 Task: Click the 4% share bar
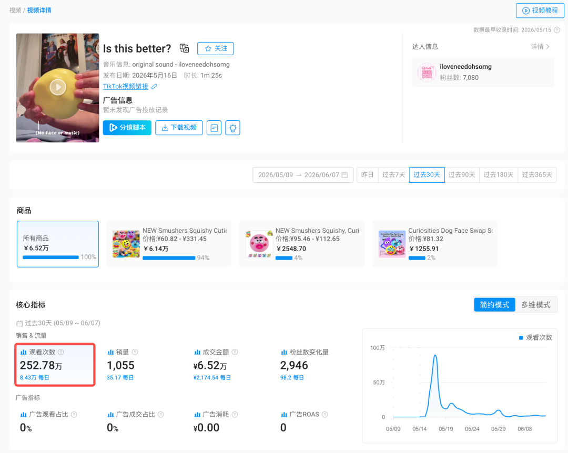284,258
